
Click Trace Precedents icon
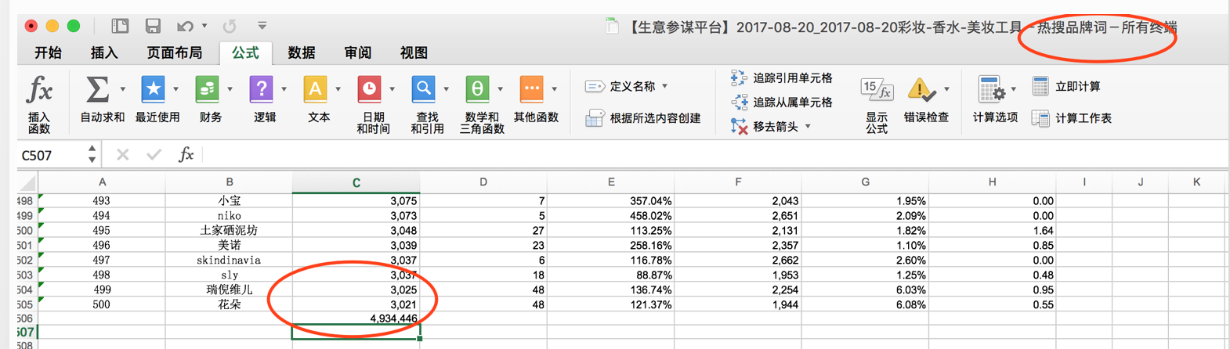(x=739, y=77)
